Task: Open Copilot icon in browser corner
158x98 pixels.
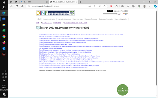Action: 155,6
